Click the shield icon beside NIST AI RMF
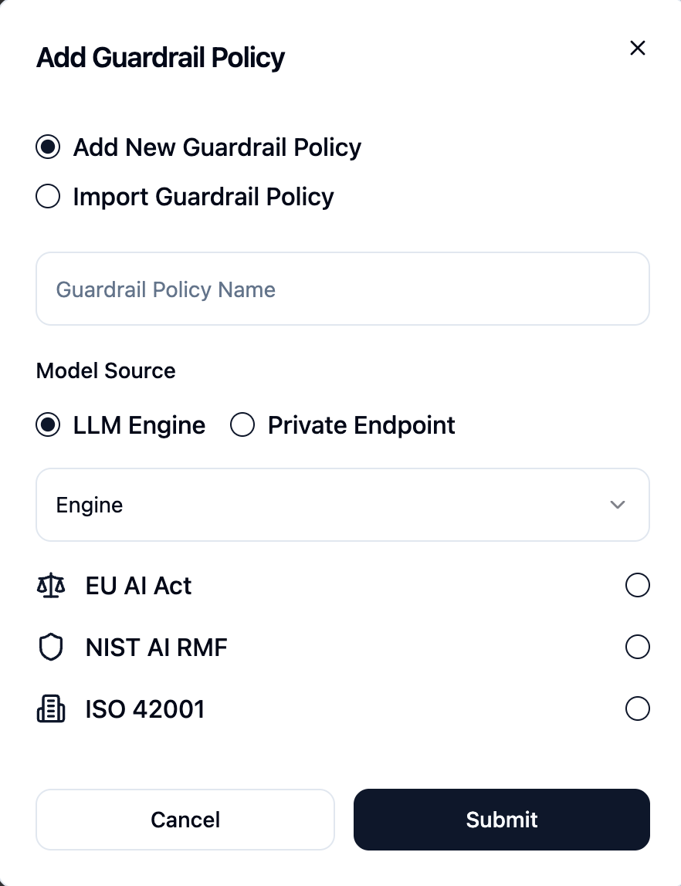681x886 pixels. tap(51, 647)
